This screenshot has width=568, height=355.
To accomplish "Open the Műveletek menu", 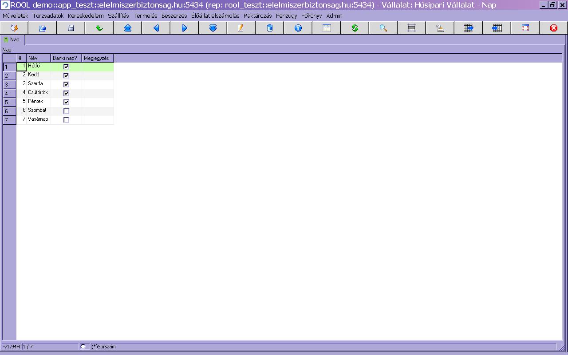I will pos(16,16).
